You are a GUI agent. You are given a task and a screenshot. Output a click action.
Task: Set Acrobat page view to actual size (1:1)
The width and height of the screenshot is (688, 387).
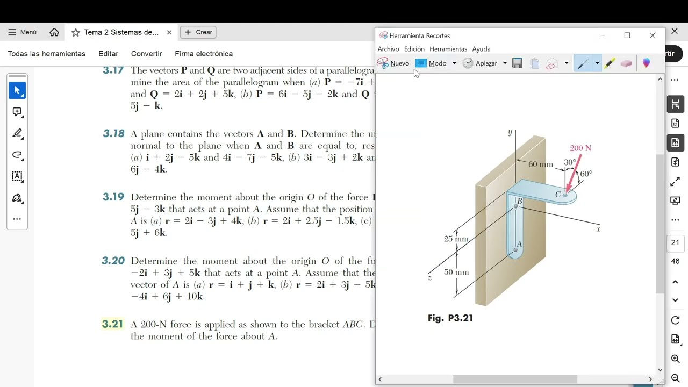[676, 123]
